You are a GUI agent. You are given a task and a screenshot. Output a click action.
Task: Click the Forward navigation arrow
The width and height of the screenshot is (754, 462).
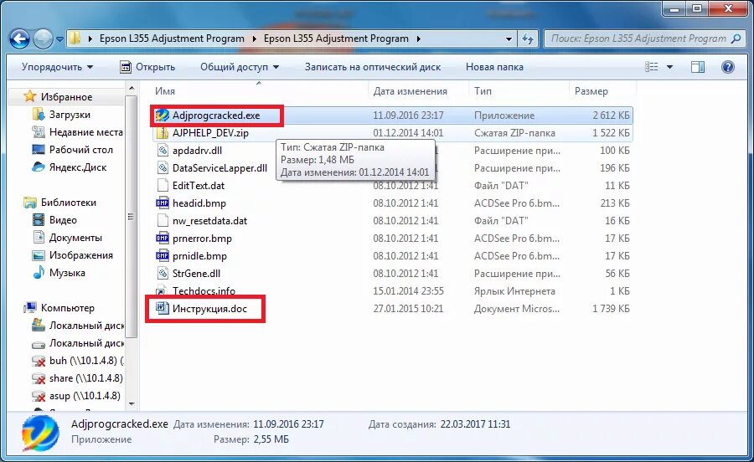[43, 38]
